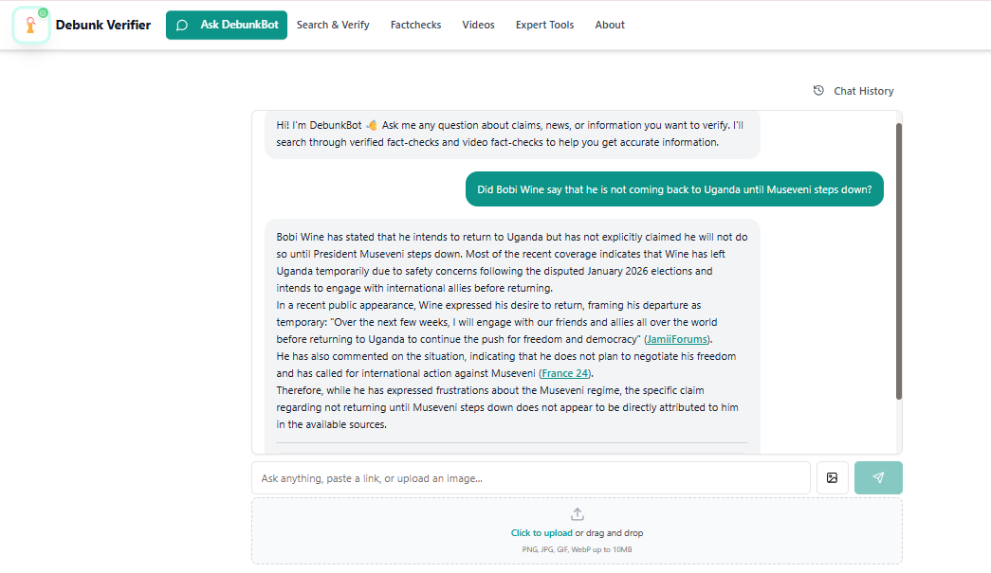
Task: Click the Chat History label
Action: [863, 91]
